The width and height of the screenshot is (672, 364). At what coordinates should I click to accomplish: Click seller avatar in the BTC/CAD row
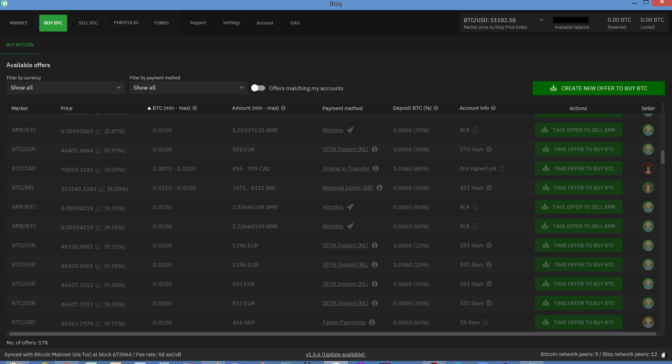point(648,169)
